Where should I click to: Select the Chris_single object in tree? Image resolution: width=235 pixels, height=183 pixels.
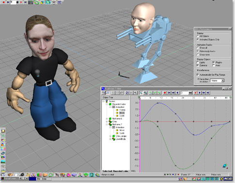(121, 136)
